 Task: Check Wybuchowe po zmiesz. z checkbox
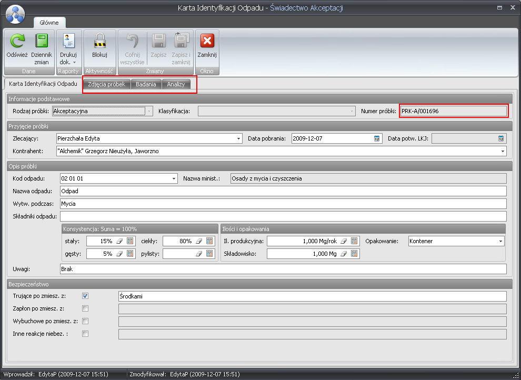click(x=85, y=321)
